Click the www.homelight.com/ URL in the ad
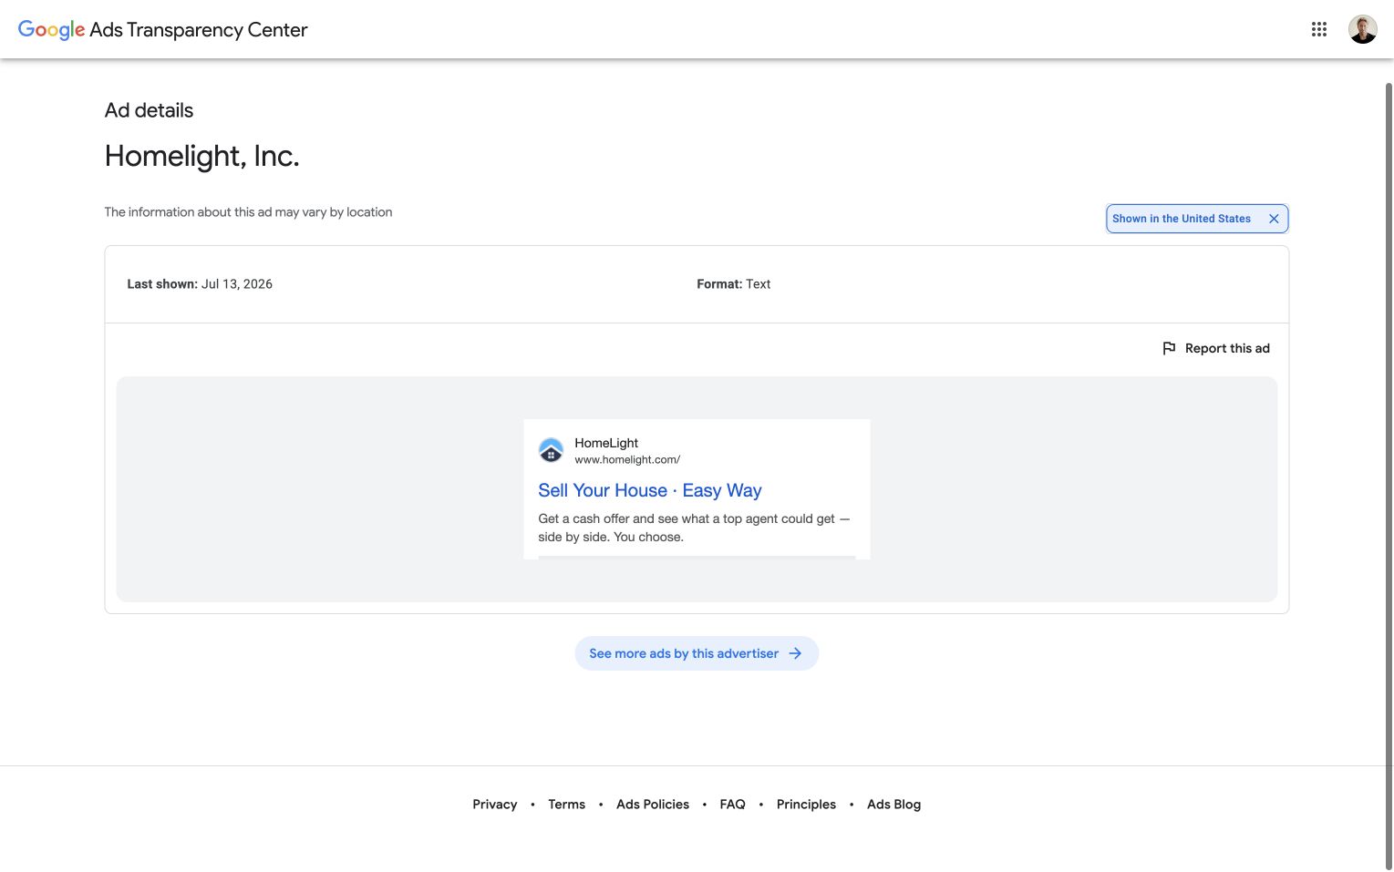The width and height of the screenshot is (1394, 872). coord(627,460)
